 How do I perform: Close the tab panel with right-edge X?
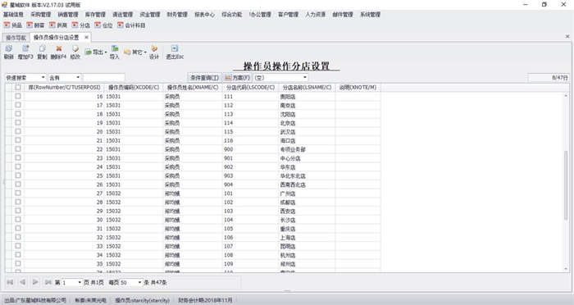[567, 37]
